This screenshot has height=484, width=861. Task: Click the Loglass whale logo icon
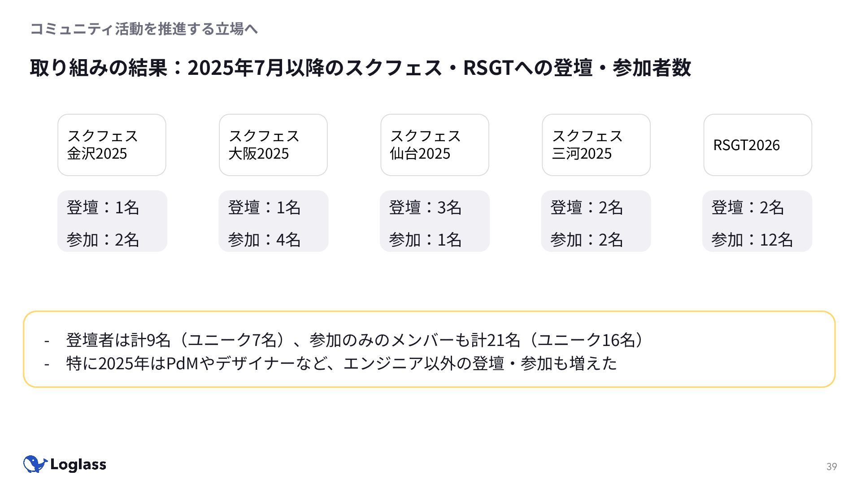(35, 464)
